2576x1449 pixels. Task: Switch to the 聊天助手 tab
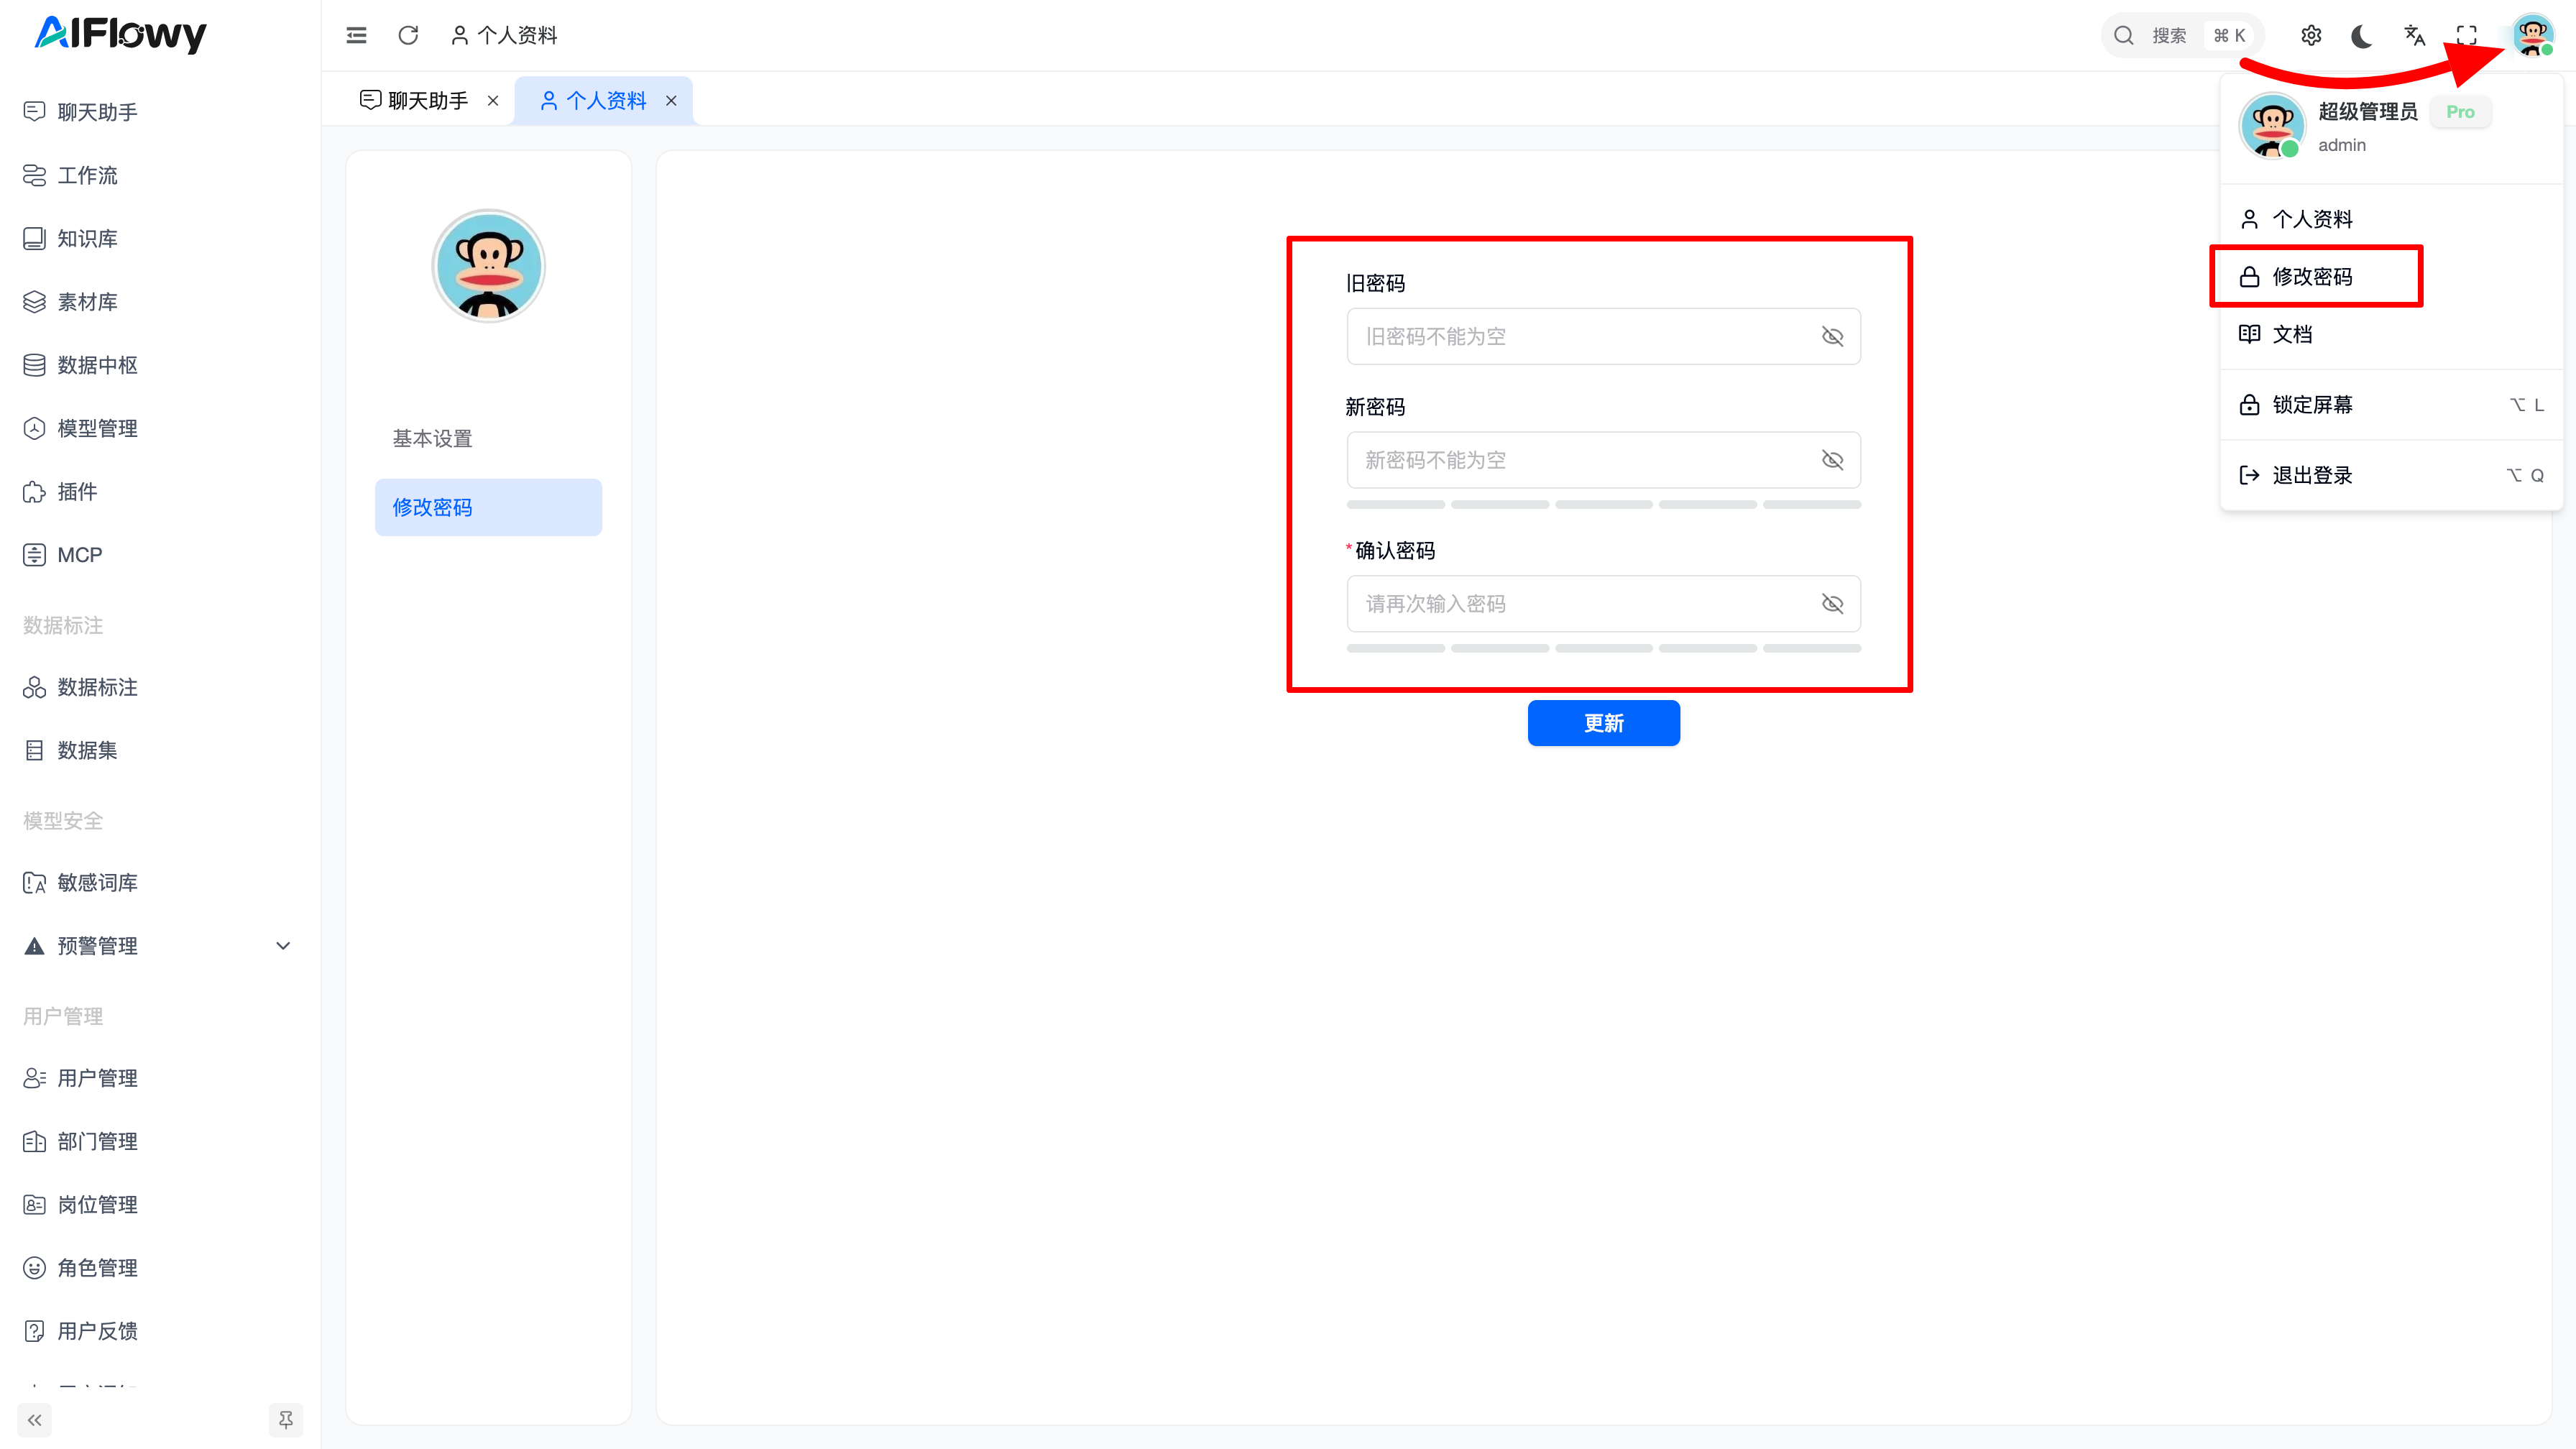pyautogui.click(x=427, y=101)
